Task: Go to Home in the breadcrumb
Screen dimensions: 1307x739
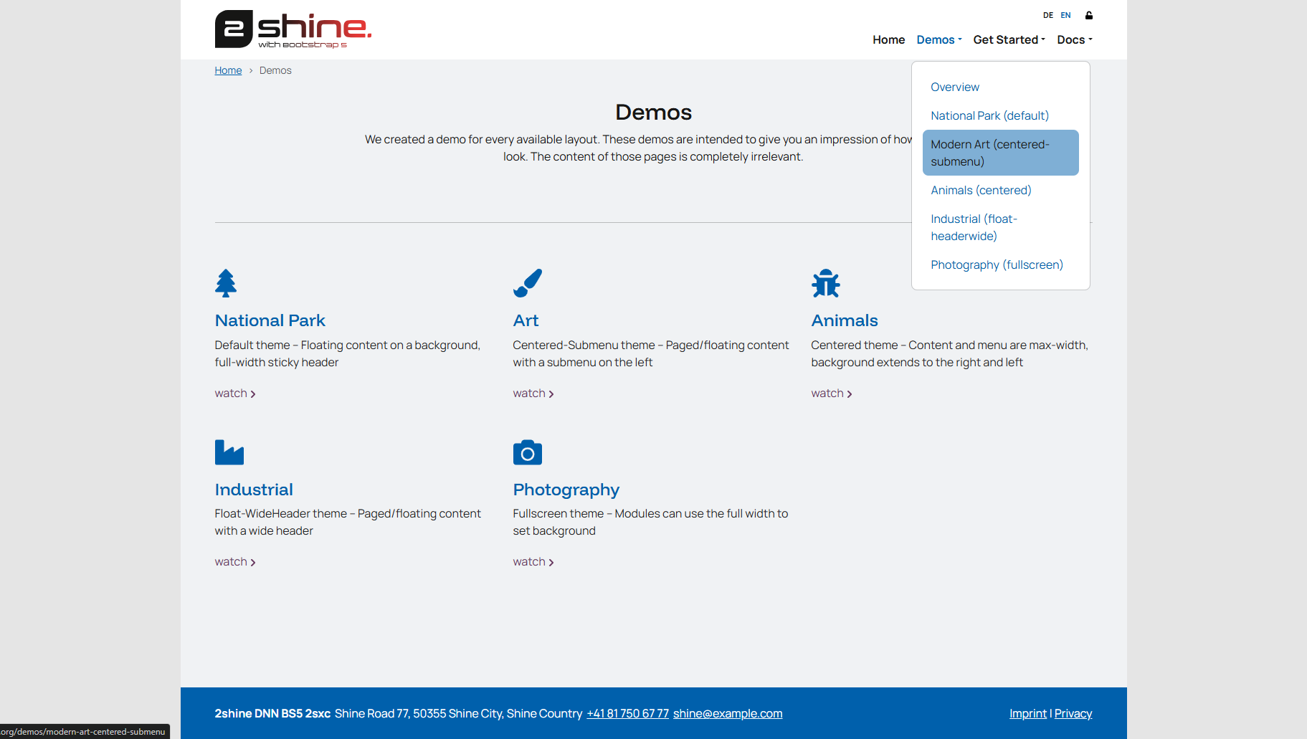Action: [228, 70]
